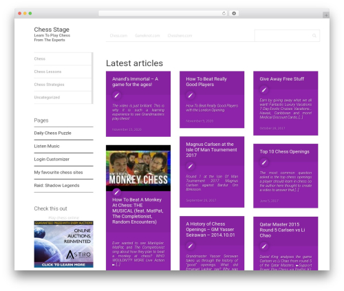
Task: Click the browser reload icon
Action: tap(224, 13)
